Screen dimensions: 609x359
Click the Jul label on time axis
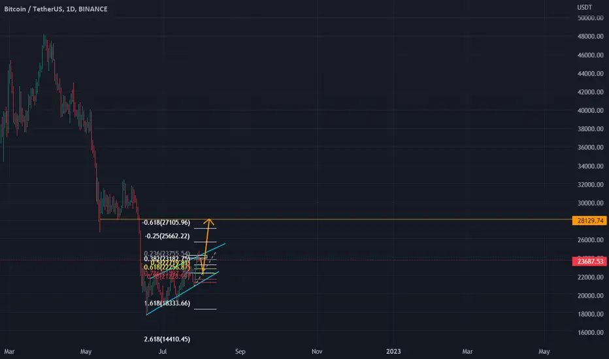162,351
